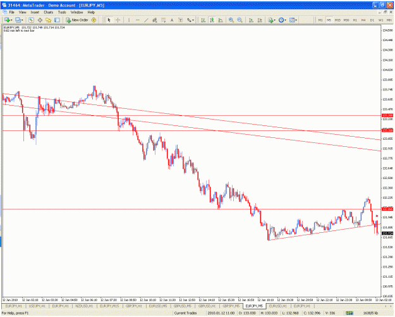This screenshot has width=395, height=317.
Task: Switch to NZDUSD,H1 chart tab
Action: click(x=84, y=306)
